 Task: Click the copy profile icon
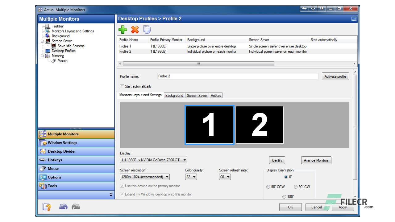(147, 30)
